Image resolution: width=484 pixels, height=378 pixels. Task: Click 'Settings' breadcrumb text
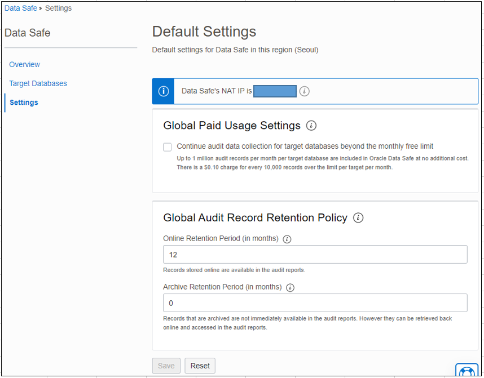58,8
